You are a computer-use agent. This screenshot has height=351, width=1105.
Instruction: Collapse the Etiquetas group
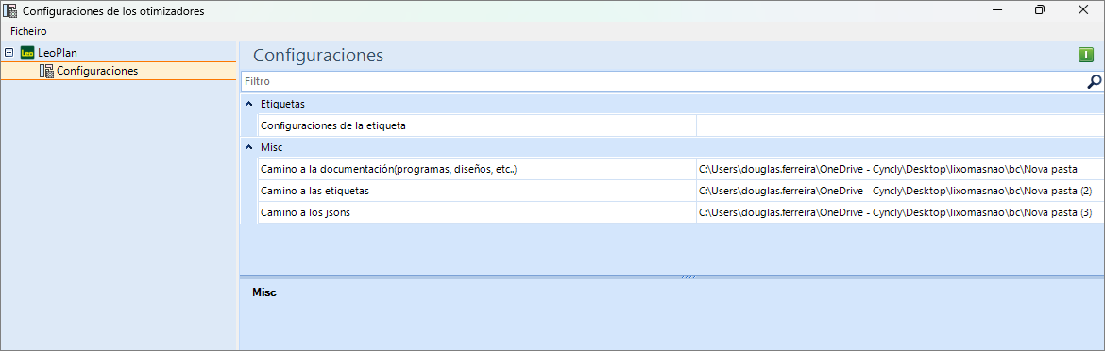pyautogui.click(x=248, y=104)
